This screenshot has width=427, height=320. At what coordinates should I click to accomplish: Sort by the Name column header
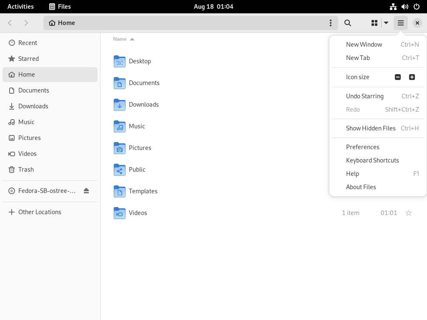coord(123,39)
